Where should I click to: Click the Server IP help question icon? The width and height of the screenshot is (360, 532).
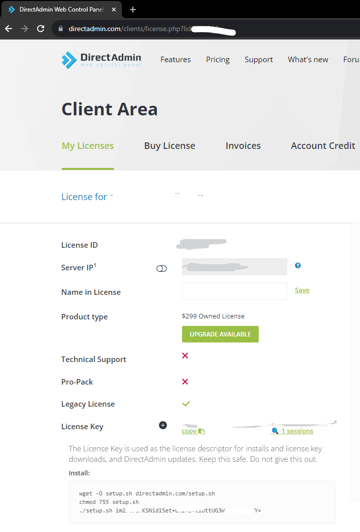298,265
